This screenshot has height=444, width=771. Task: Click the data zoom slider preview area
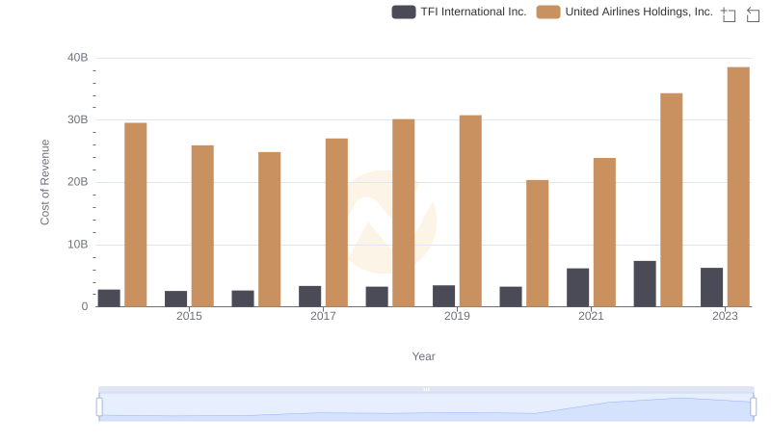[426, 407]
